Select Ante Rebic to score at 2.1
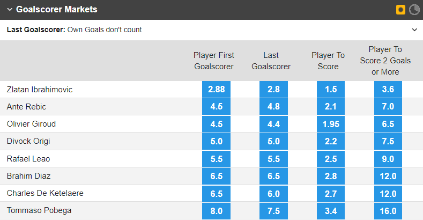This screenshot has height=220, width=423. point(331,107)
